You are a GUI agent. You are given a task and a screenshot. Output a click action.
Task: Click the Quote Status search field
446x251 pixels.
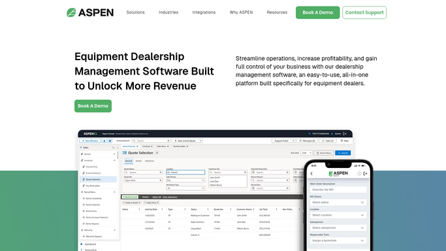[144, 173]
